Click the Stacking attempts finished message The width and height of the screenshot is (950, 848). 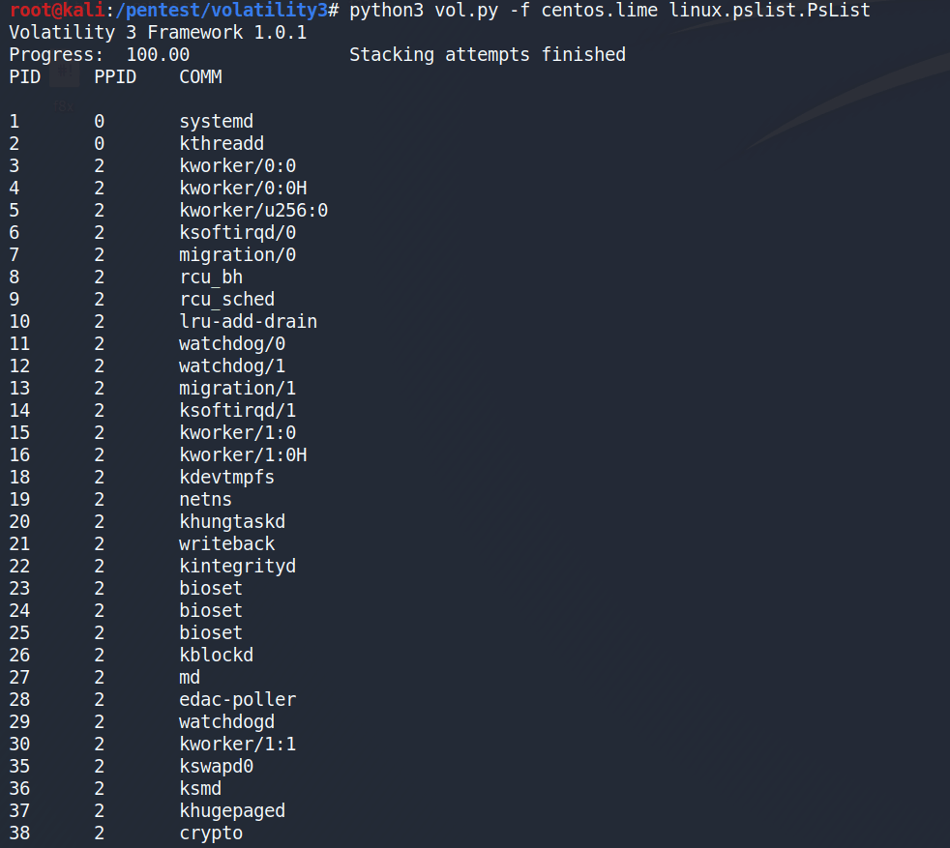point(487,54)
